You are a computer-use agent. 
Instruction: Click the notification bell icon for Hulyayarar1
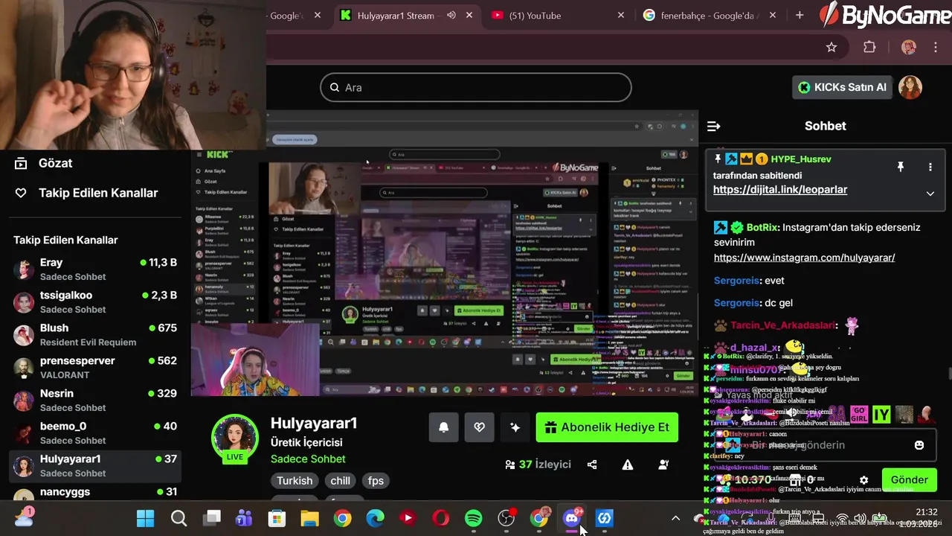(443, 427)
